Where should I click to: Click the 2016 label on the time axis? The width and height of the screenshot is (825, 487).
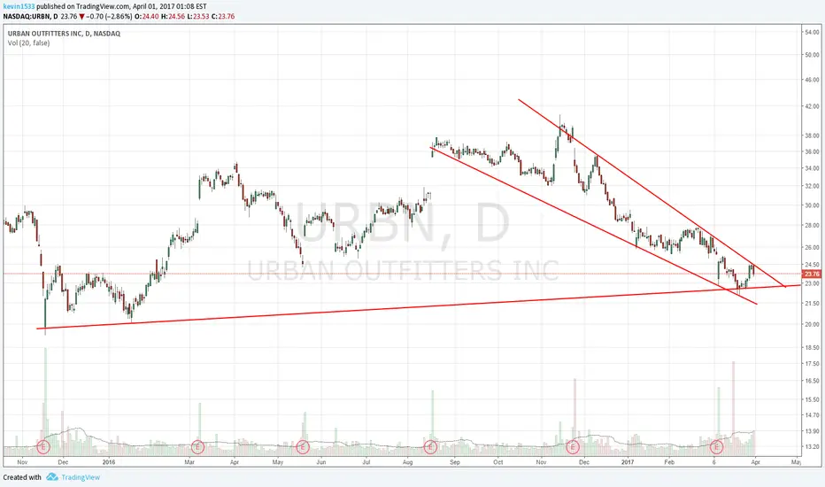108,462
